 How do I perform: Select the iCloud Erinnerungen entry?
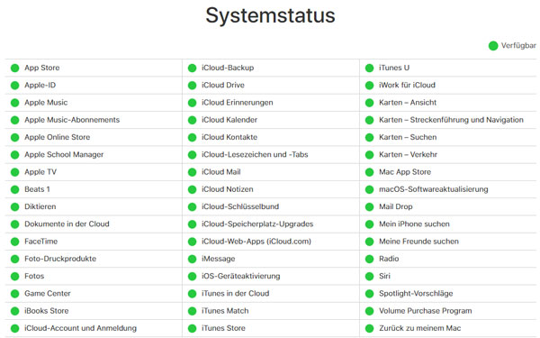[238, 103]
